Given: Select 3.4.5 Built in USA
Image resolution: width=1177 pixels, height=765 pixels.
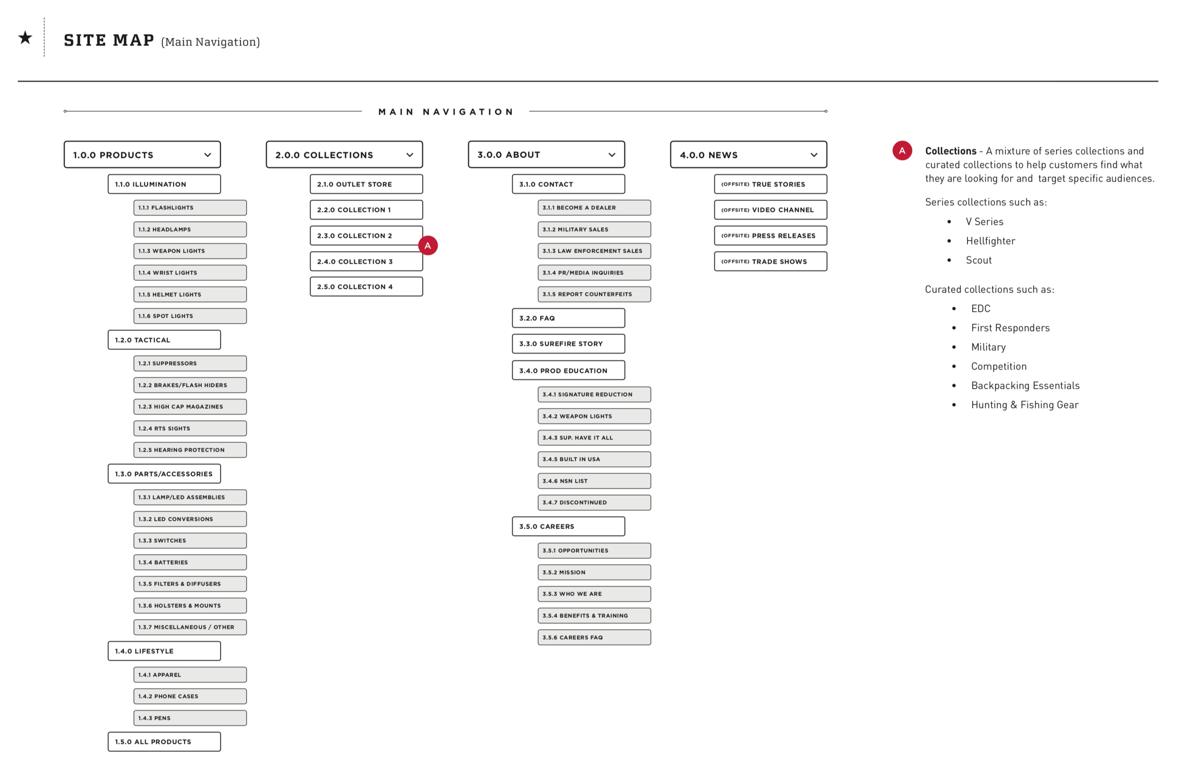Looking at the screenshot, I should (595, 460).
